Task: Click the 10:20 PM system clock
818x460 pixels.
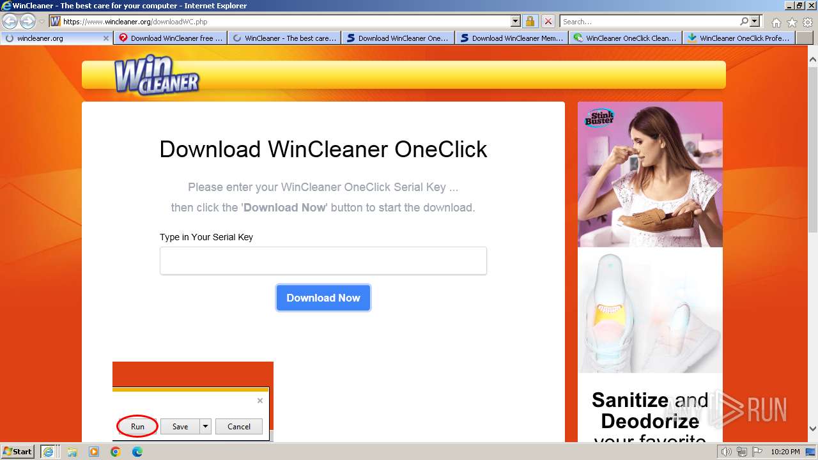Action: (x=785, y=452)
